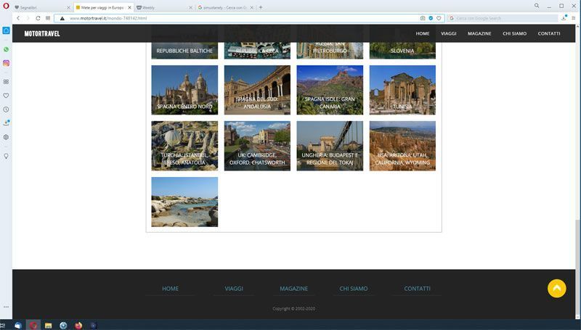This screenshot has height=330, width=581.
Task: Open WhatsApp in the Opera sidebar
Action: pos(6,49)
